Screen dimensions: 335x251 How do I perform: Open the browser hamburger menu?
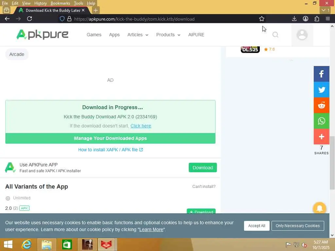[328, 19]
